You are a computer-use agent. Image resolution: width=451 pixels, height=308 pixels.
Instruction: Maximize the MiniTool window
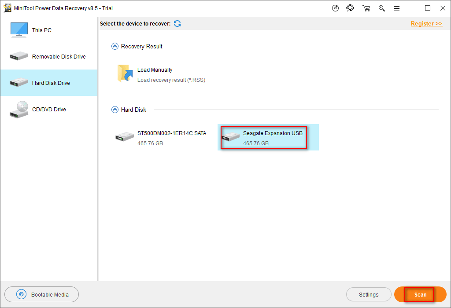tap(427, 8)
